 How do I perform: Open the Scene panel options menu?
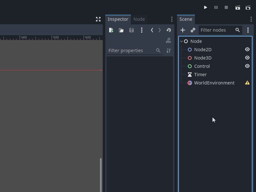[248, 30]
